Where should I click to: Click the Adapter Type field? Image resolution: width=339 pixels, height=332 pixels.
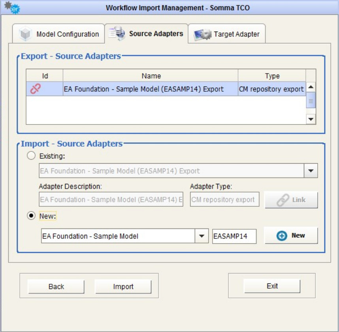click(225, 199)
